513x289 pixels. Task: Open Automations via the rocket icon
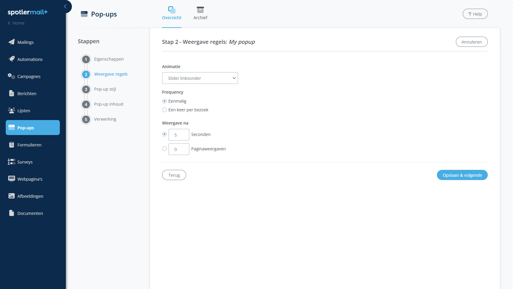point(11,59)
